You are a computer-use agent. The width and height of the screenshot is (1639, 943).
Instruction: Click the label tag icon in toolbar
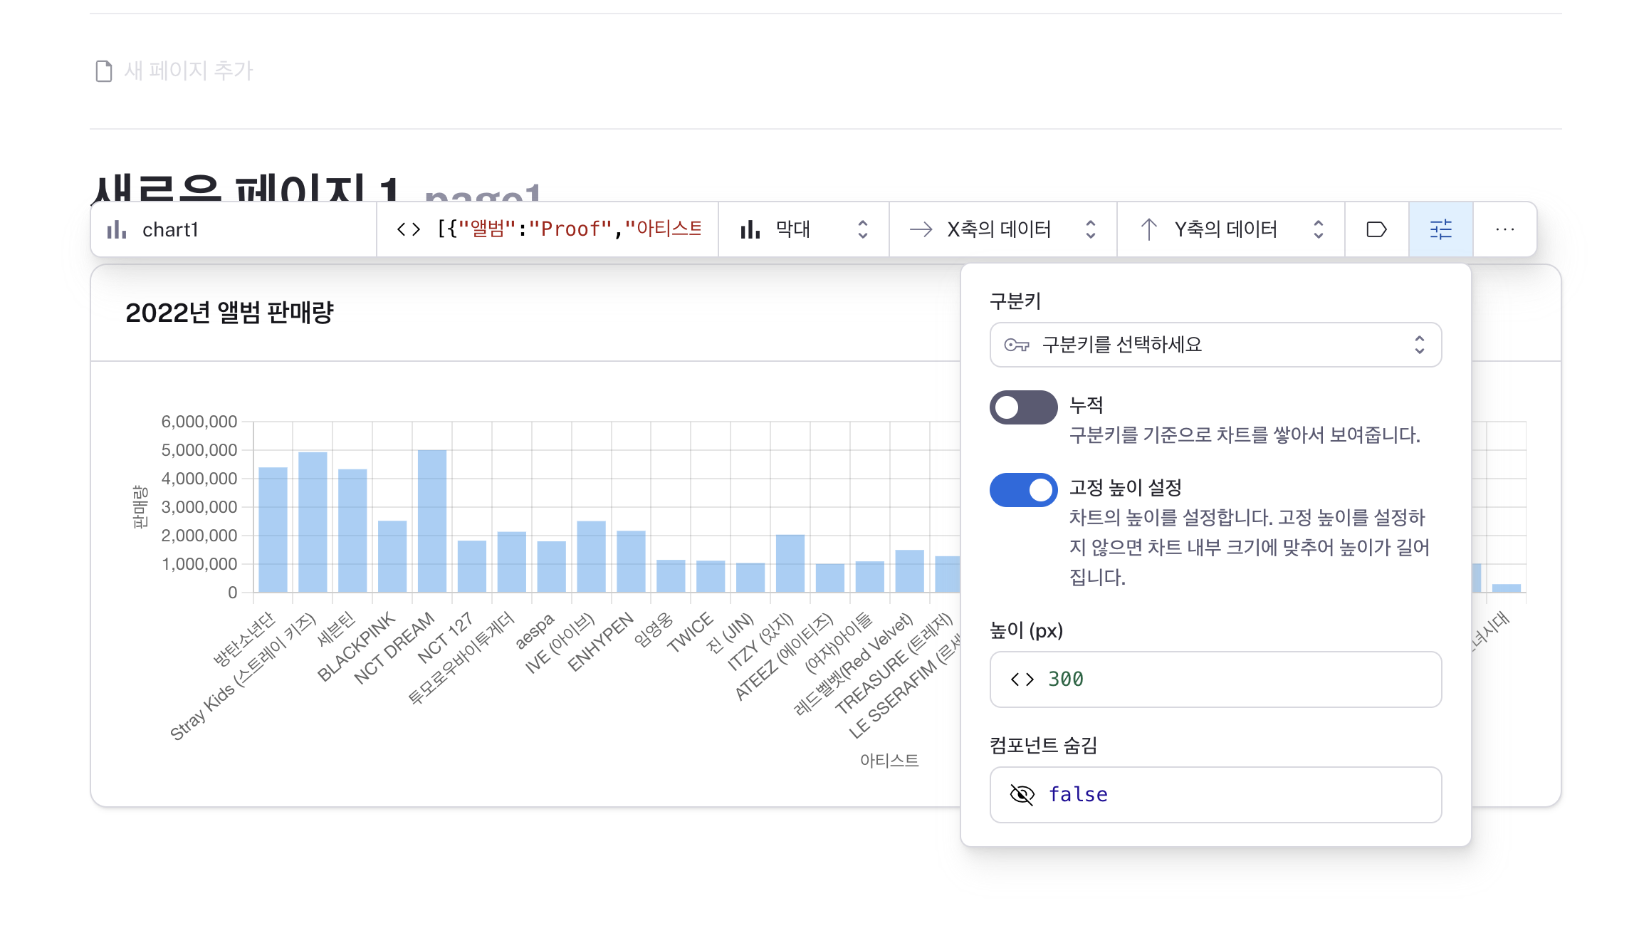[1376, 229]
